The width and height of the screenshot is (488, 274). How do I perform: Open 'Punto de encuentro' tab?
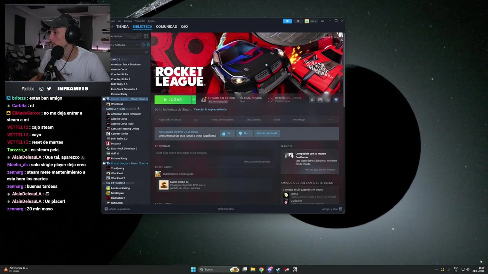click(x=223, y=119)
